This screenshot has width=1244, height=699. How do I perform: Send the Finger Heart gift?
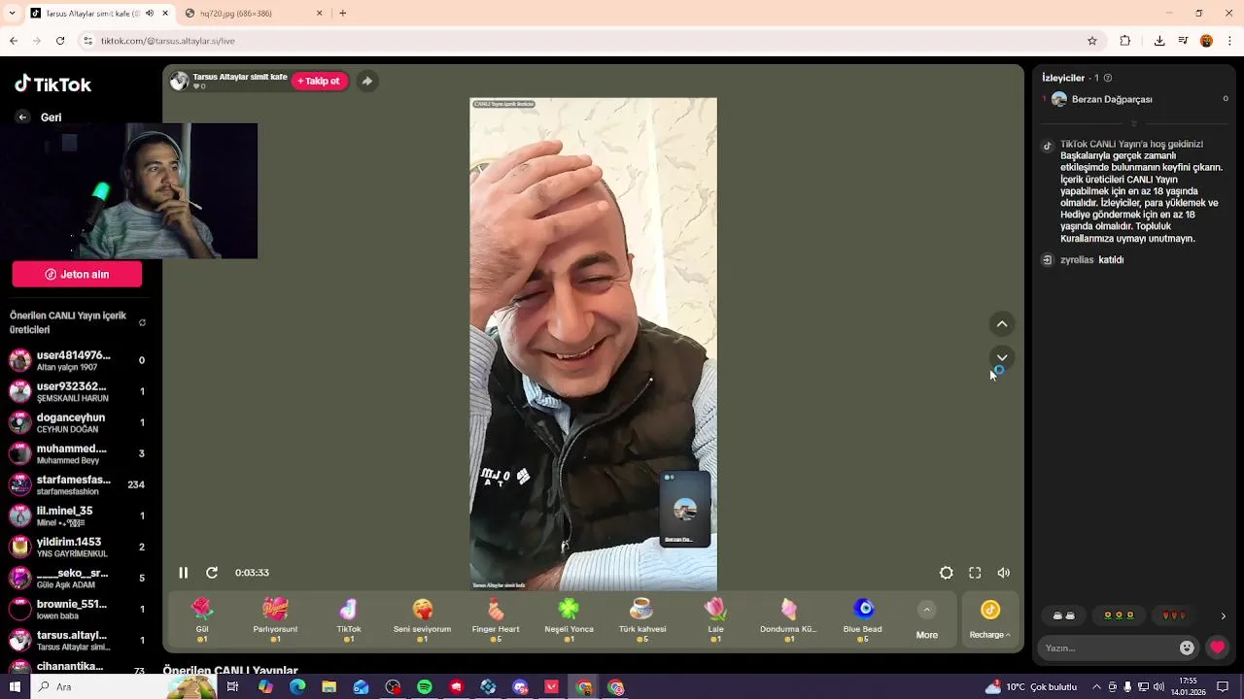(496, 618)
